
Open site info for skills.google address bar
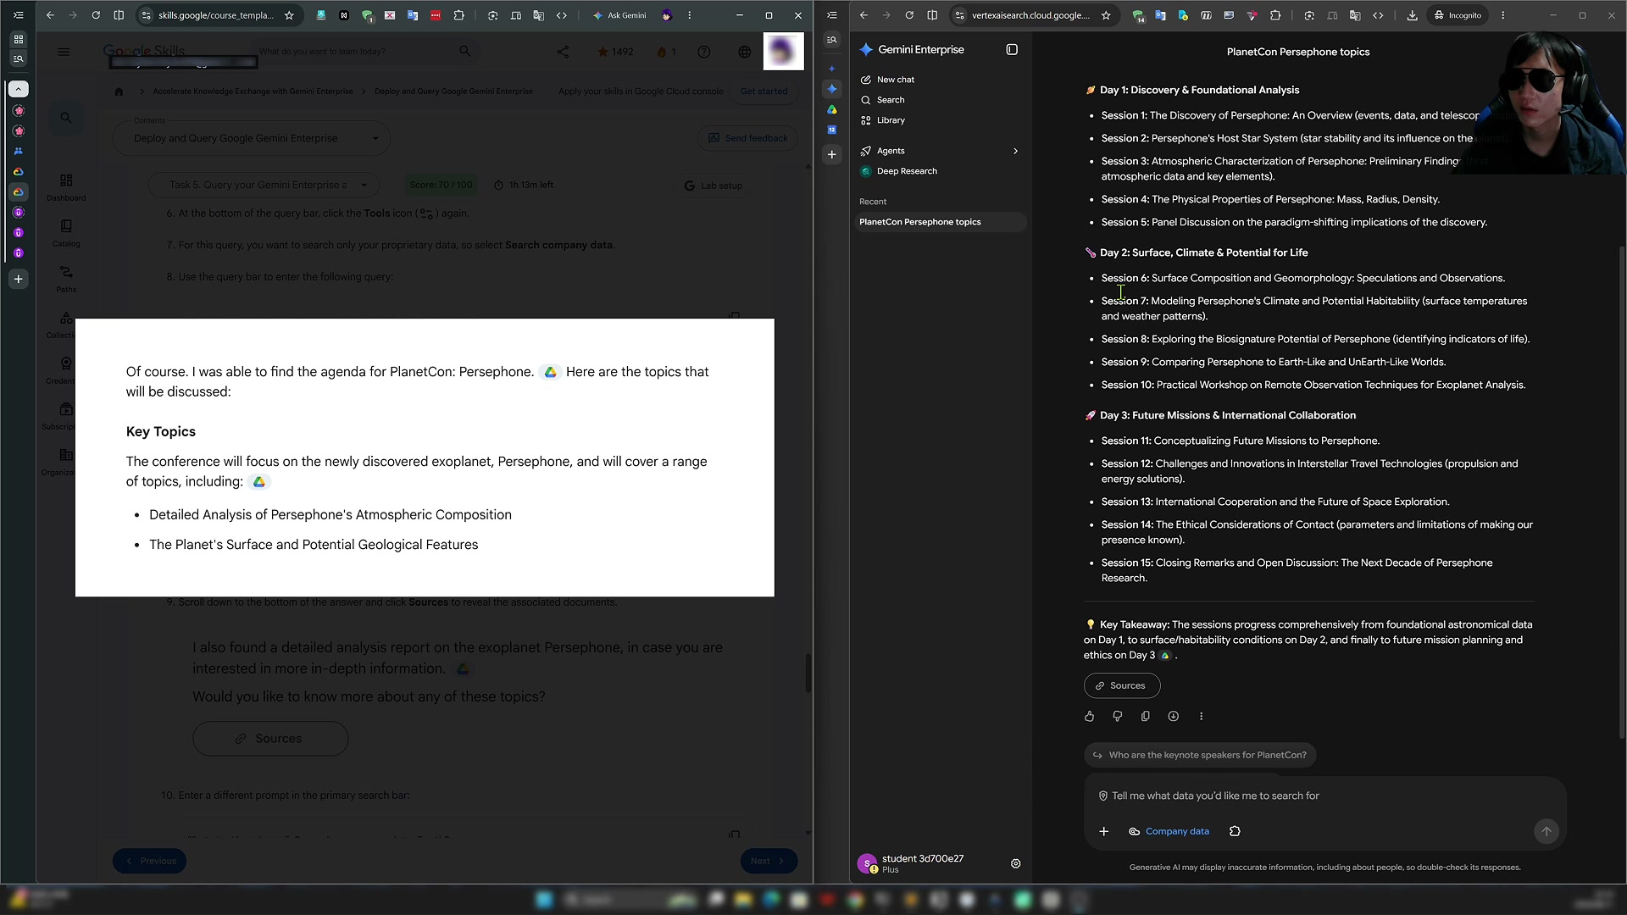tap(146, 15)
